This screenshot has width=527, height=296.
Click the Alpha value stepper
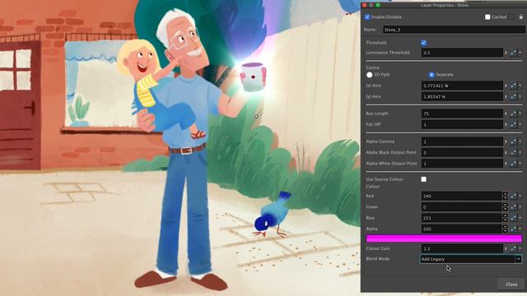click(505, 229)
